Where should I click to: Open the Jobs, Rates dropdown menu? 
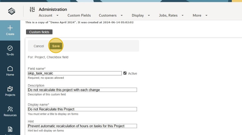[171, 15]
